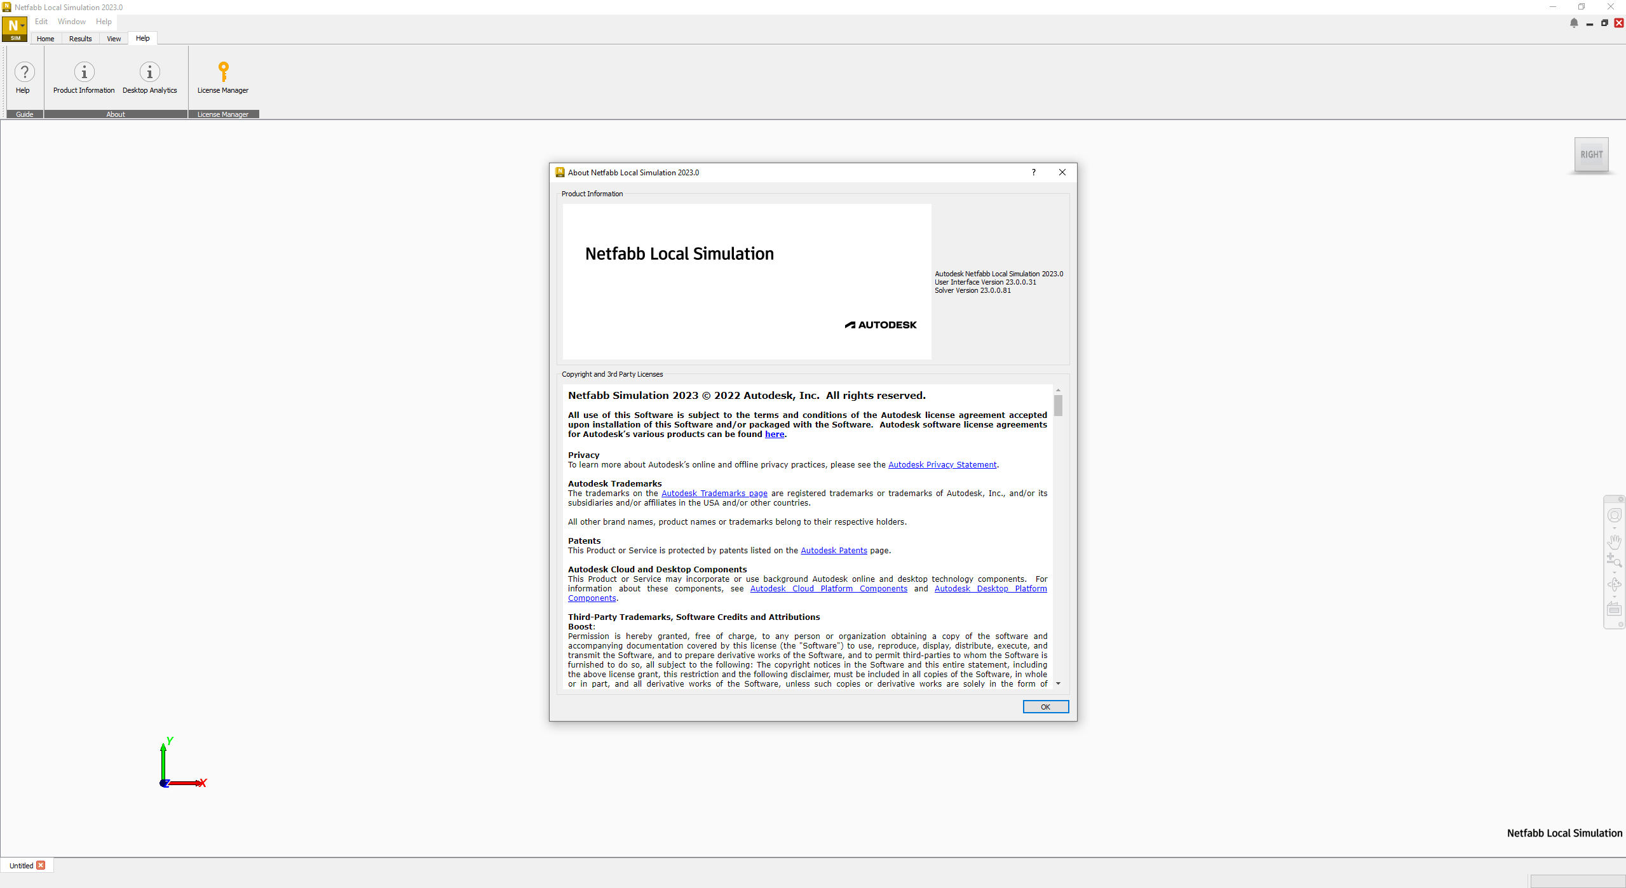The width and height of the screenshot is (1626, 888).
Task: Click the Autodesk Privacy Statement link
Action: [x=942, y=464]
